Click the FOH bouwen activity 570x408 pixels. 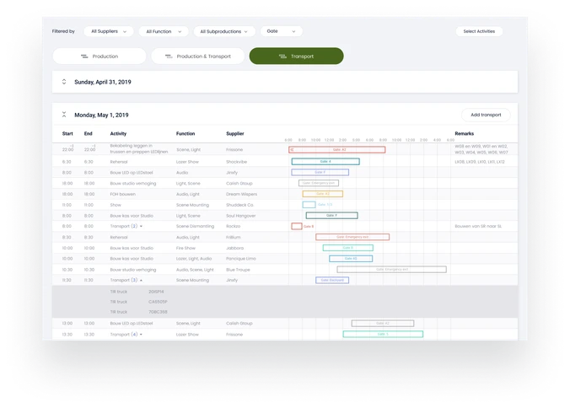click(x=123, y=195)
